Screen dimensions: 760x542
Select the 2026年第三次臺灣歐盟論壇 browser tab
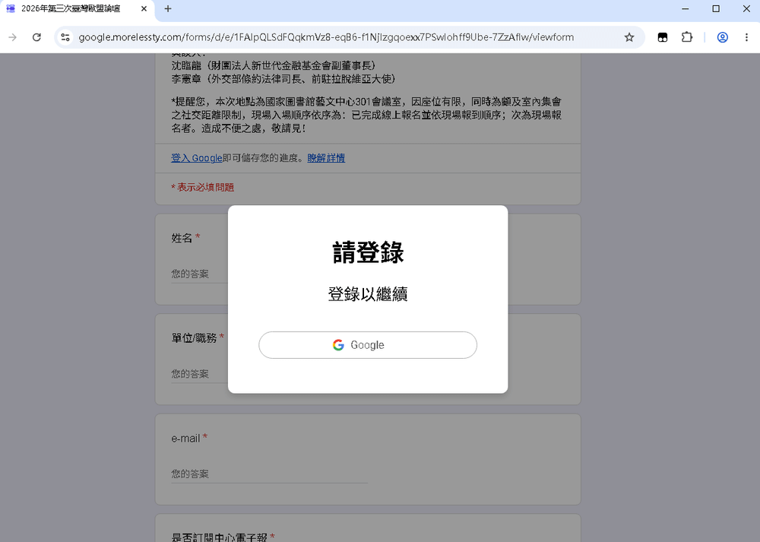click(x=78, y=8)
